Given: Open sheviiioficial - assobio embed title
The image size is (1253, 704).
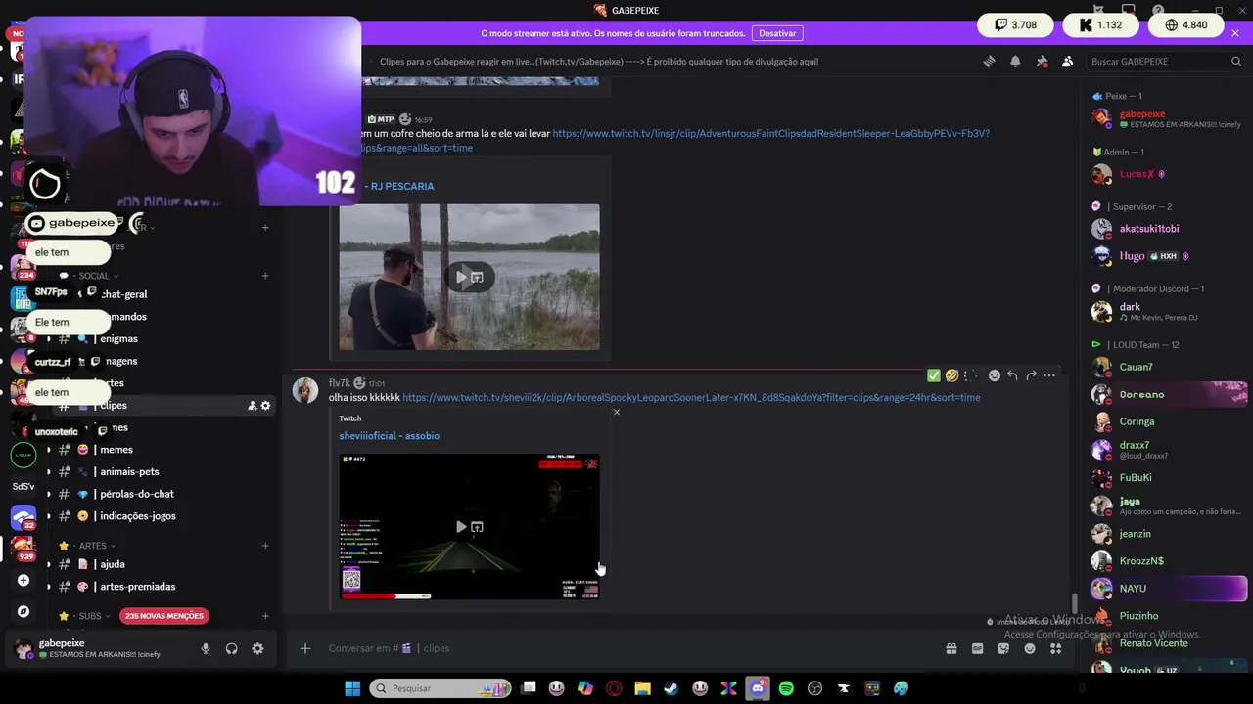Looking at the screenshot, I should click(x=389, y=436).
